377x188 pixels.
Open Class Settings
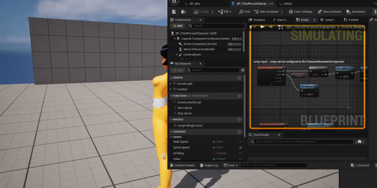300,12
